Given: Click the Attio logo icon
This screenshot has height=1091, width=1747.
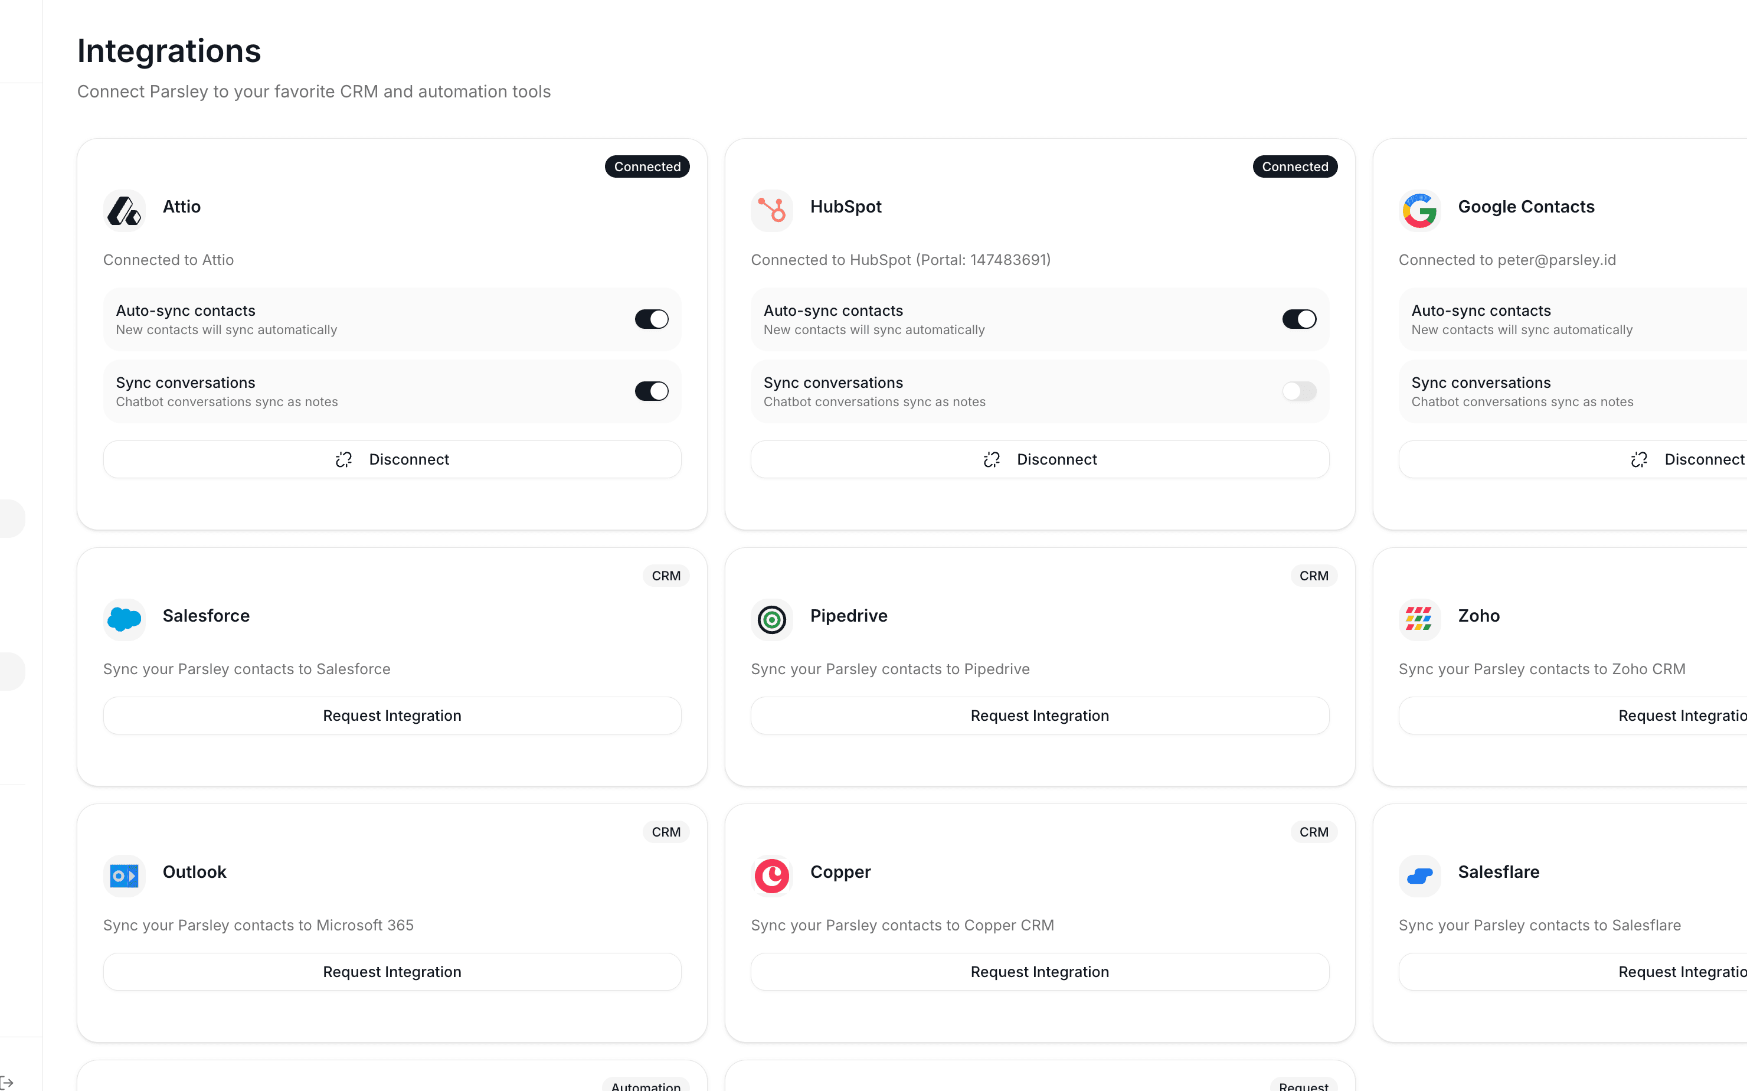Looking at the screenshot, I should click(124, 211).
